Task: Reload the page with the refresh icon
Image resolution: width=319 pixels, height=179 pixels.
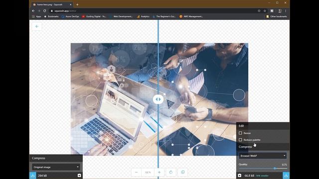Action: pos(44,11)
